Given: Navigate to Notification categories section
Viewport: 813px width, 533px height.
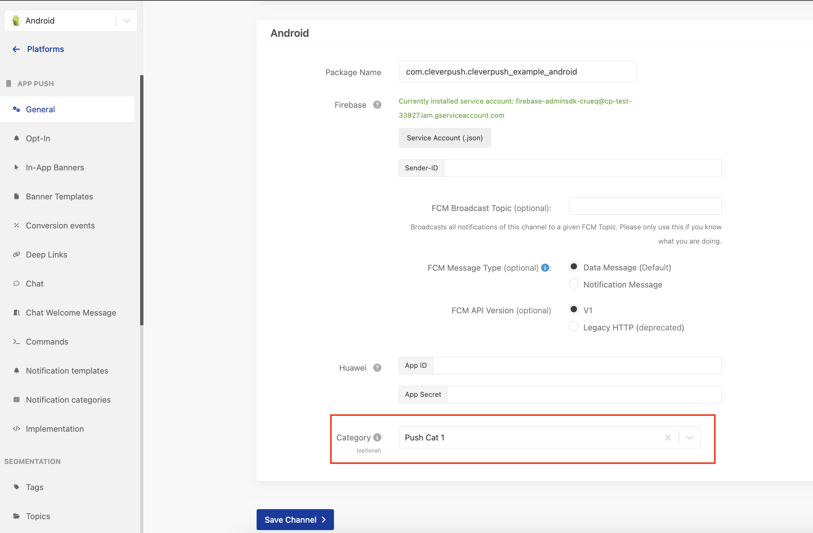Looking at the screenshot, I should 68,399.
